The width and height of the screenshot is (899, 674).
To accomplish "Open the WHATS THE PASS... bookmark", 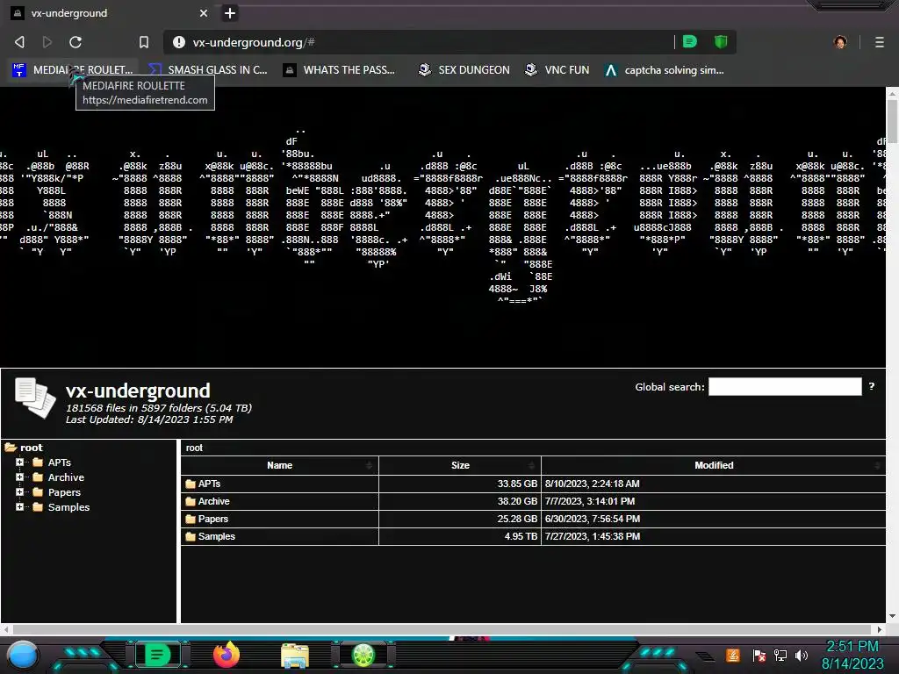I will (x=340, y=70).
